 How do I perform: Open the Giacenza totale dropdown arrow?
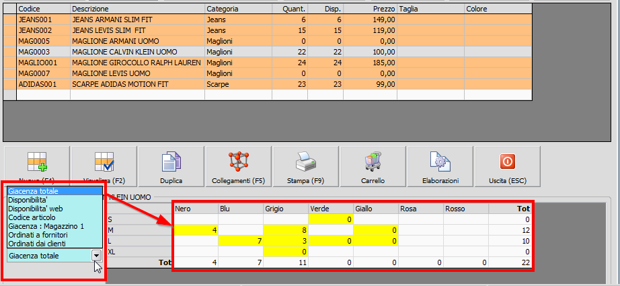click(96, 256)
